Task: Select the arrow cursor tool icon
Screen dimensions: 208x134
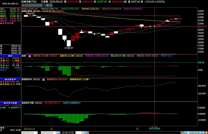Action: pyautogui.click(x=186, y=133)
